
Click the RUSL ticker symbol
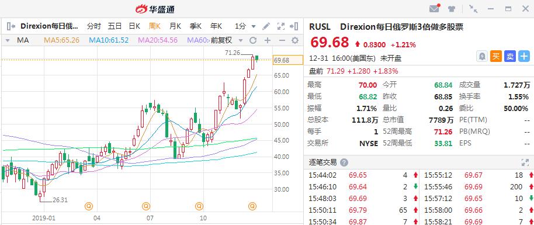click(320, 27)
